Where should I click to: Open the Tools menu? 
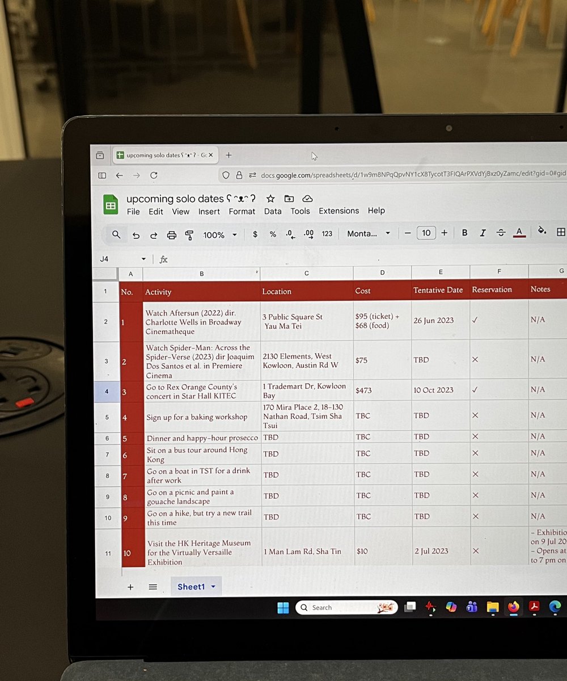click(301, 211)
